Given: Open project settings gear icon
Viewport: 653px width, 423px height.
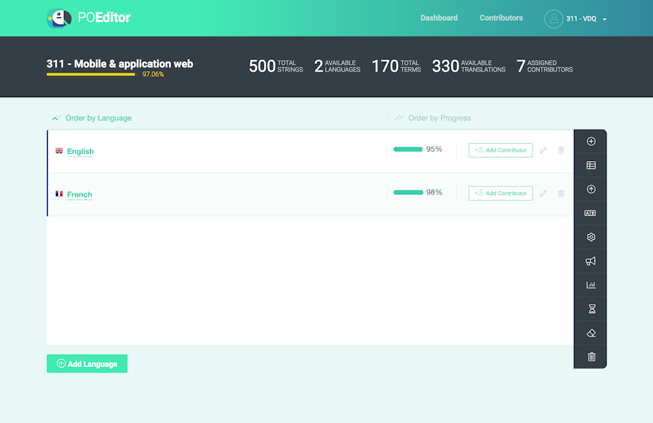Looking at the screenshot, I should coord(591,237).
